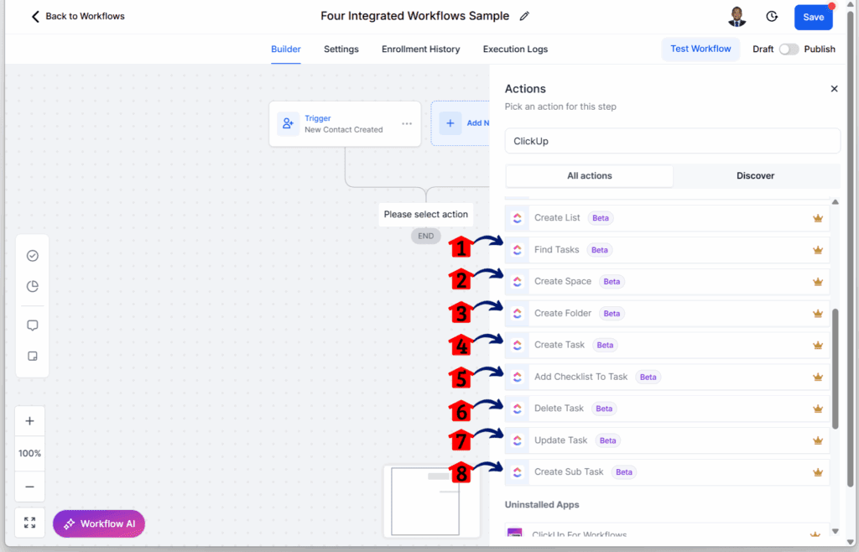Click the ClickUp icon beside Create Space
This screenshot has width=859, height=552.
tap(517, 282)
